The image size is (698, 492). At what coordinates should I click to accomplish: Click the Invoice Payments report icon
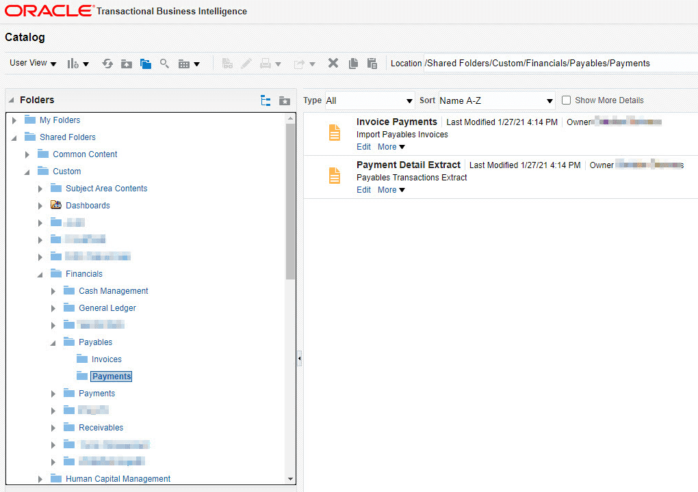pos(335,133)
